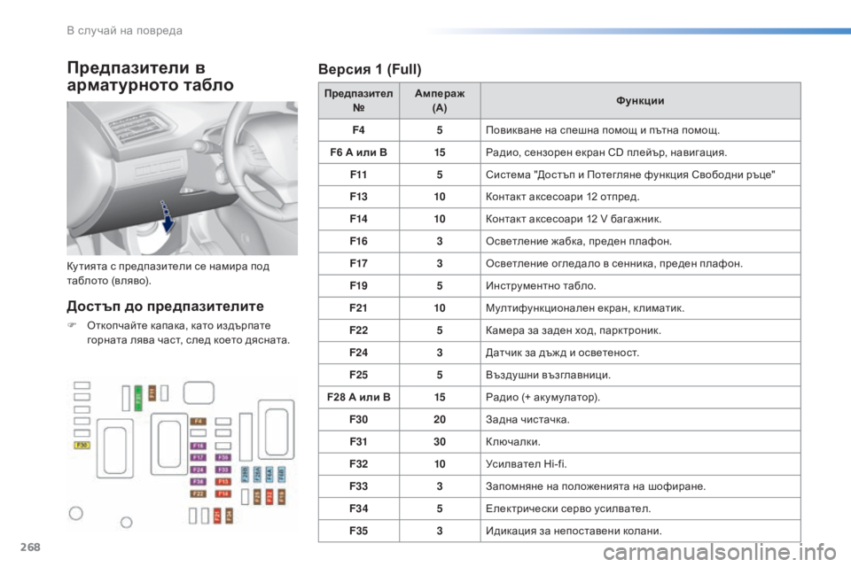
Task: Click the brown F22 fuse in the diagram
Action: [198, 493]
